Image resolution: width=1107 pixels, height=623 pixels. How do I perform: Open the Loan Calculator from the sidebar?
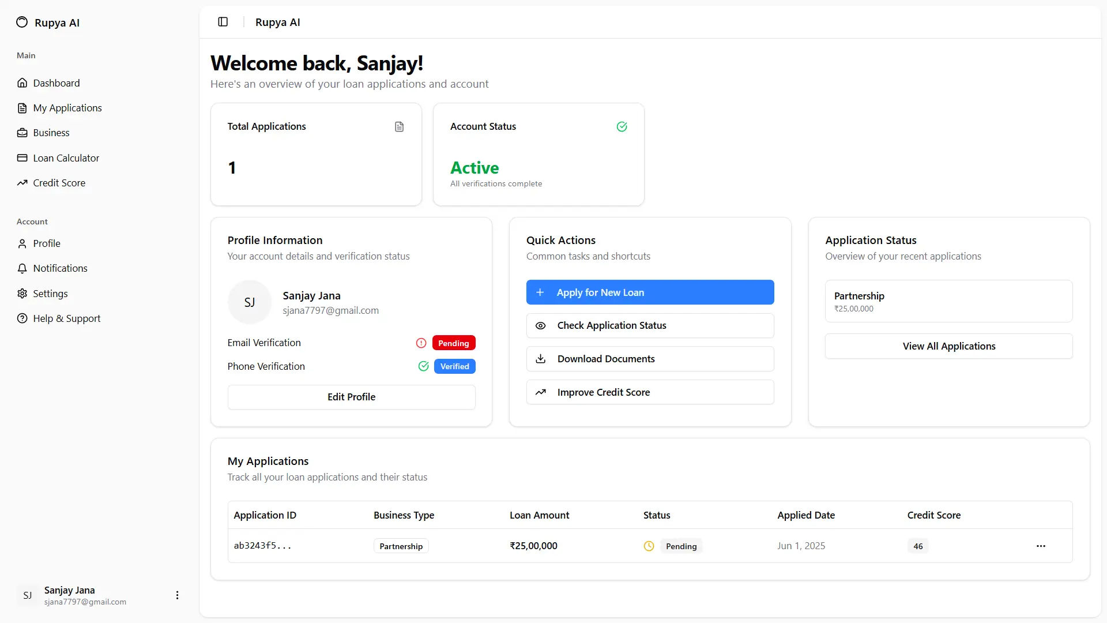(x=66, y=157)
